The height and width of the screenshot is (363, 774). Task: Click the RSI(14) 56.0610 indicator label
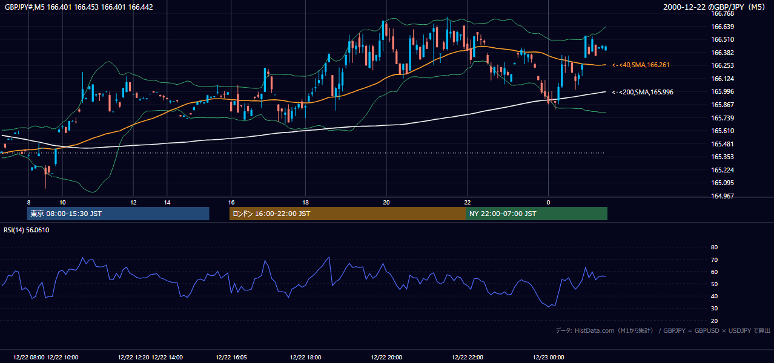pyautogui.click(x=27, y=230)
